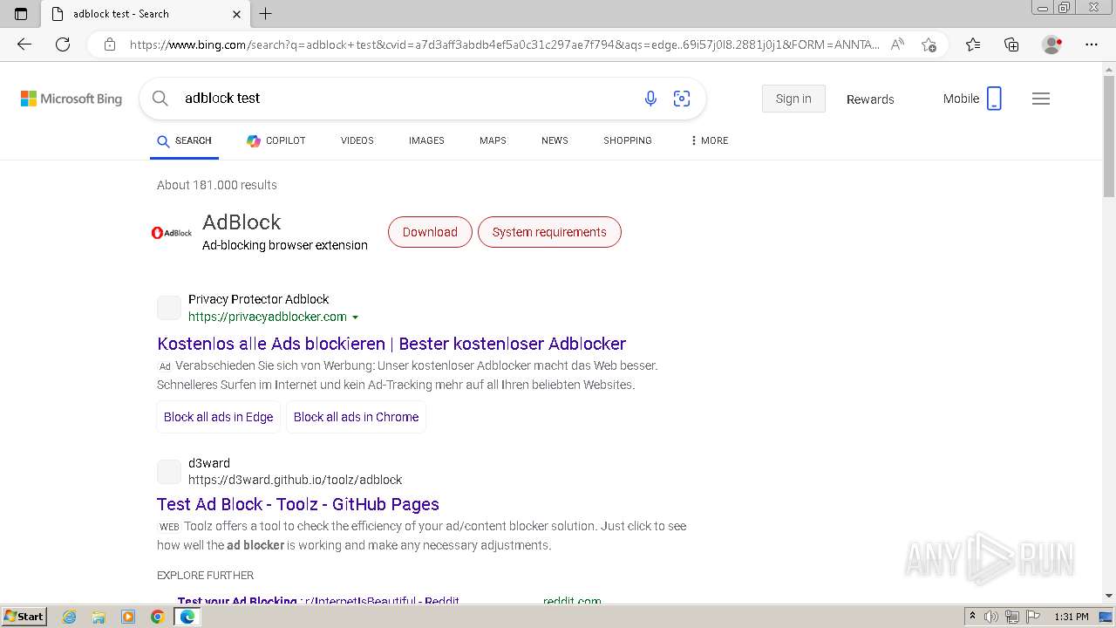
Task: Click System requirements button
Action: 549,232
